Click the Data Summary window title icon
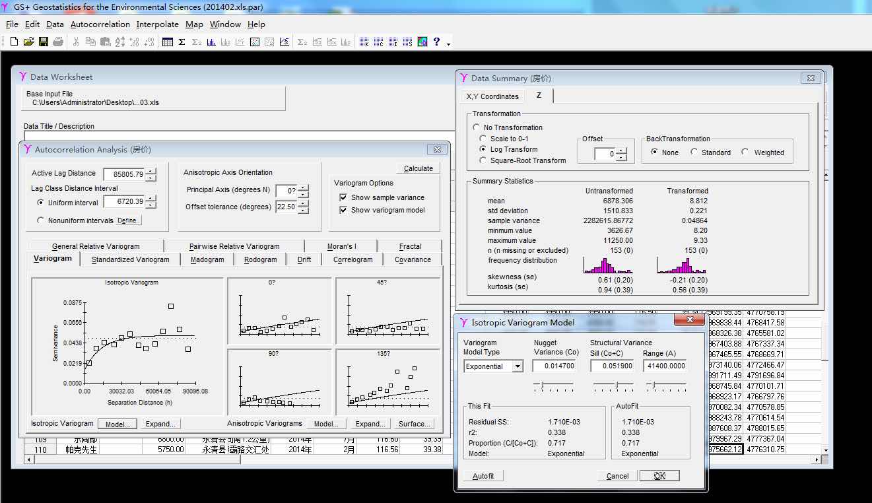Viewport: 872px width, 503px height. pos(464,78)
